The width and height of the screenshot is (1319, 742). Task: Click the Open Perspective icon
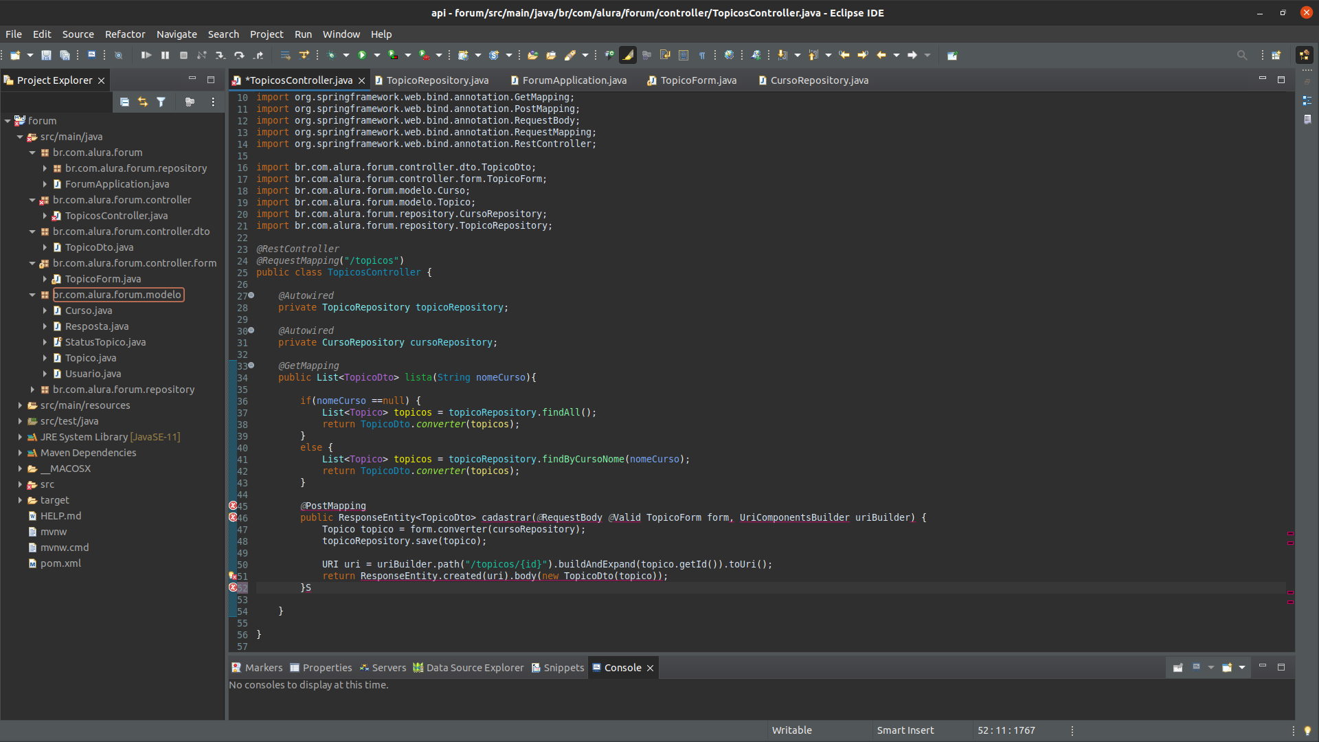point(1276,55)
